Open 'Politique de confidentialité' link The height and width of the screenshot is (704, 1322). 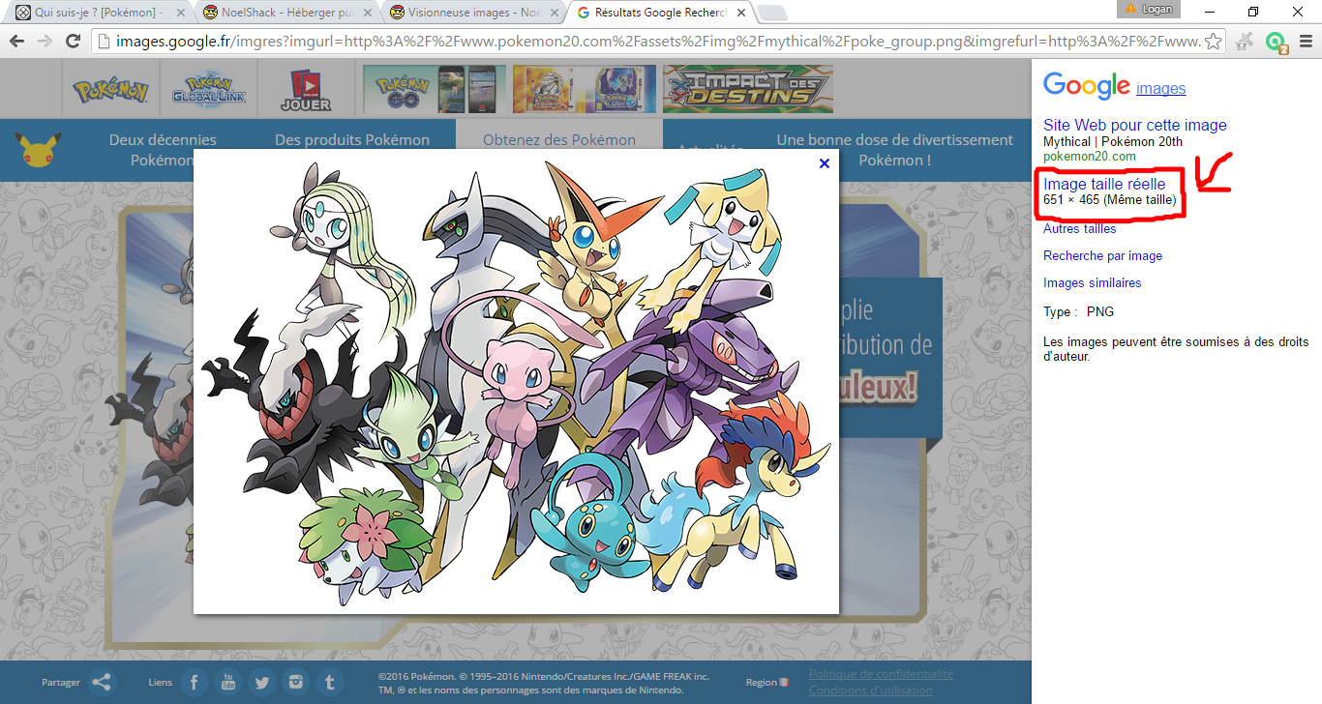click(881, 674)
